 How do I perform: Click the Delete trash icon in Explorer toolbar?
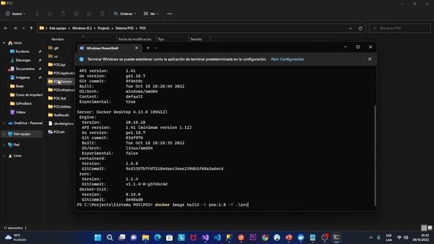[x=102, y=14]
